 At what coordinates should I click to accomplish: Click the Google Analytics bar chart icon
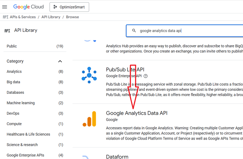click(89, 119)
